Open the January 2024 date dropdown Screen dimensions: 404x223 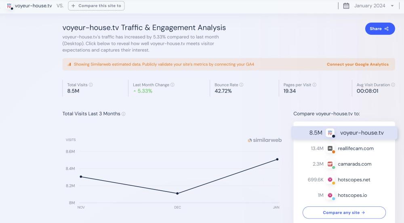374,6
